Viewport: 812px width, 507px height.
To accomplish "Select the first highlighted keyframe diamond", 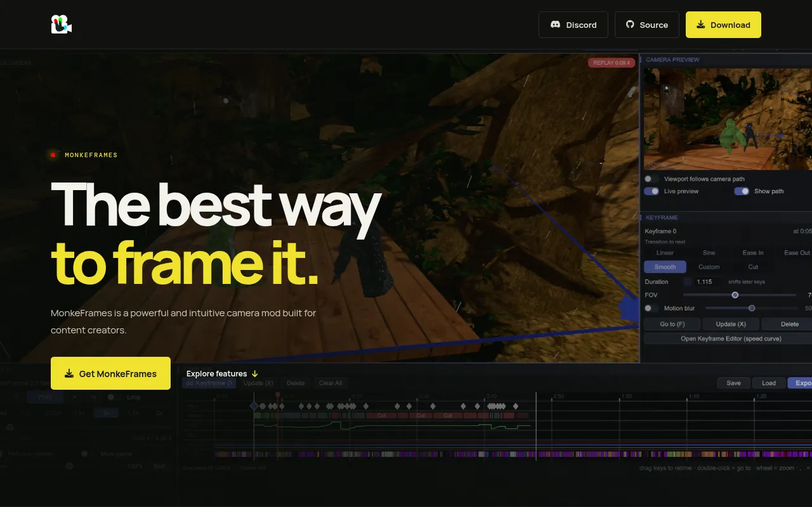I will click(x=254, y=406).
